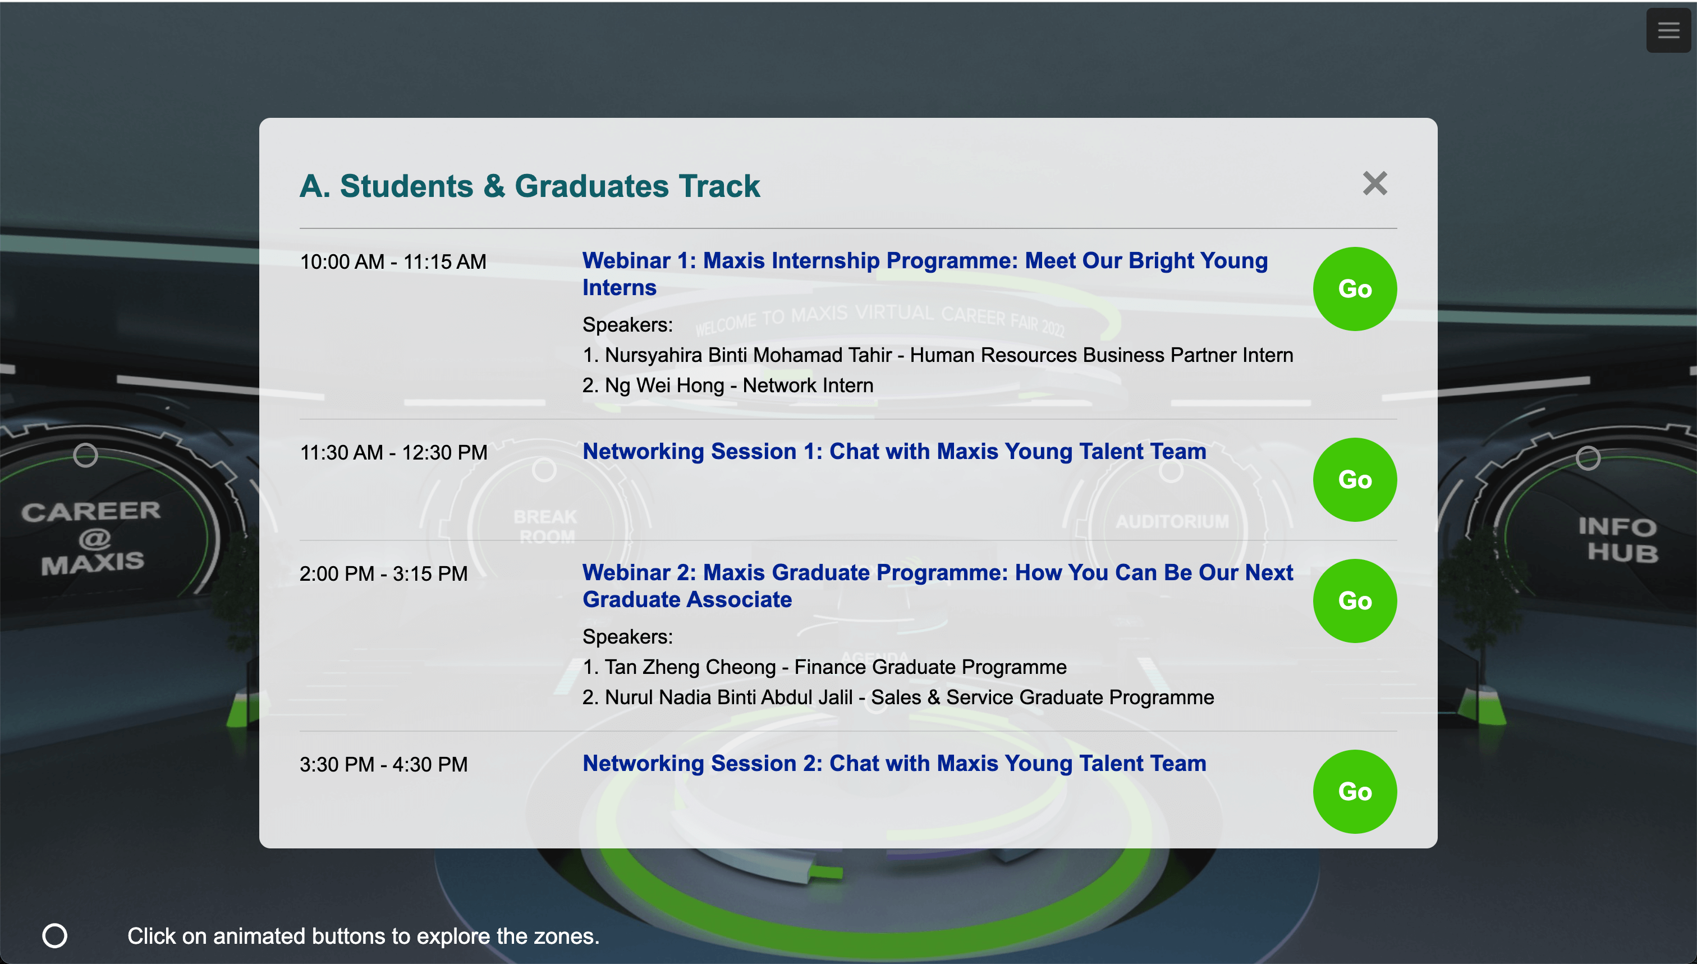
Task: Click the 'Click on animated buttons' hint text
Action: (x=363, y=935)
